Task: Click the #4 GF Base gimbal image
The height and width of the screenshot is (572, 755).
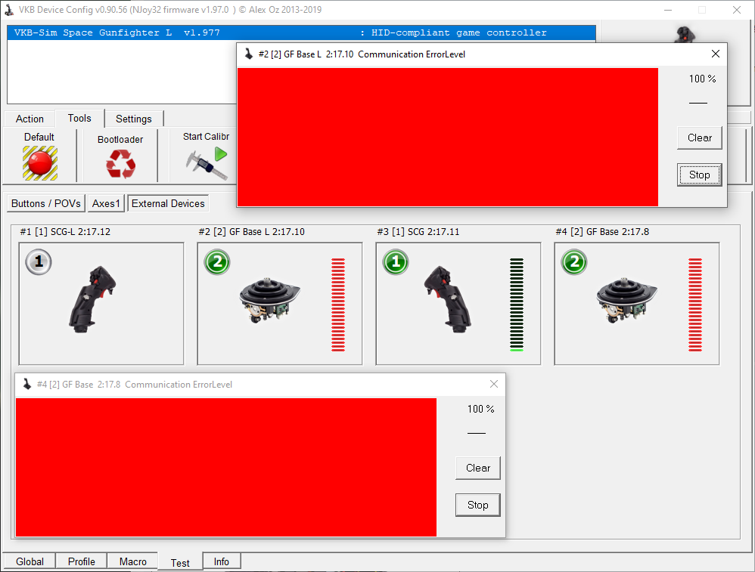Action: (627, 300)
